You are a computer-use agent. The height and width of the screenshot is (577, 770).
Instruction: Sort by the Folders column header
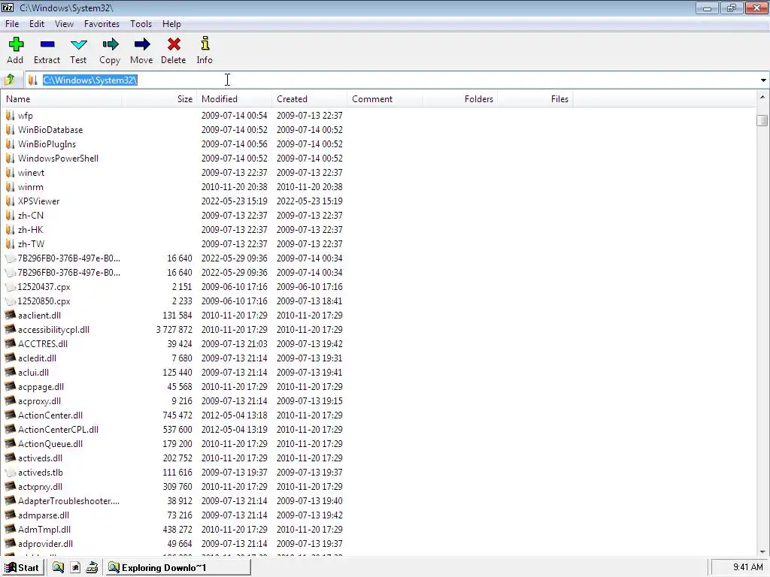tap(459, 98)
